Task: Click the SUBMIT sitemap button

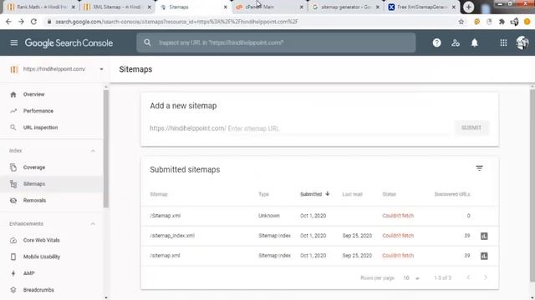Action: pyautogui.click(x=471, y=127)
